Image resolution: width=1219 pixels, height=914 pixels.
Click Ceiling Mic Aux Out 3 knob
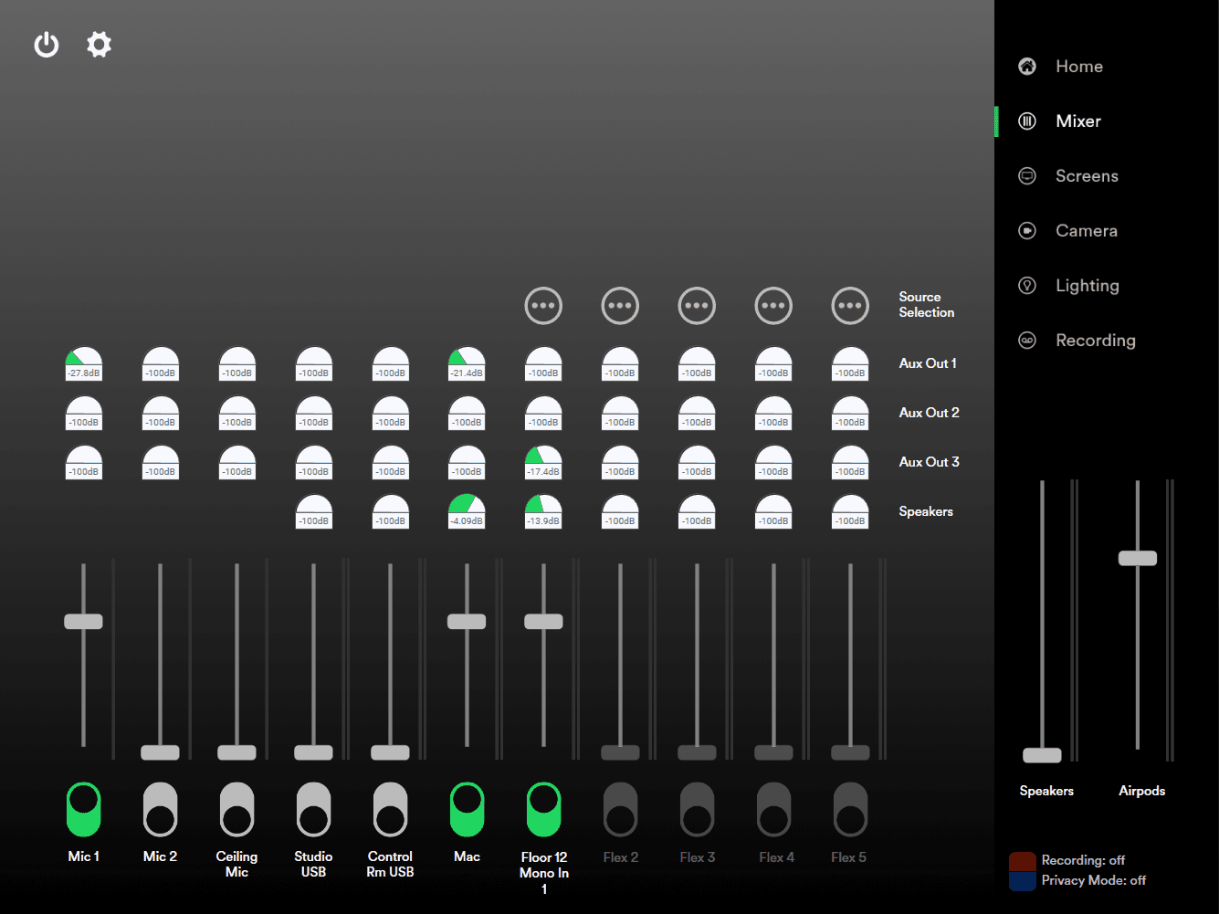(236, 462)
